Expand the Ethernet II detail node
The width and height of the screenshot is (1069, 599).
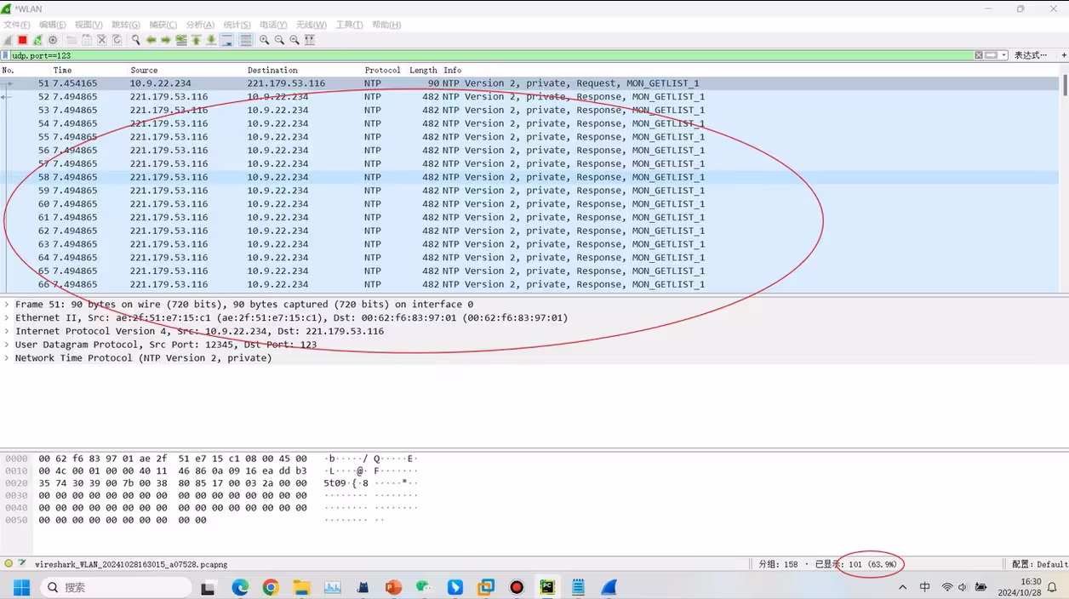(x=7, y=317)
